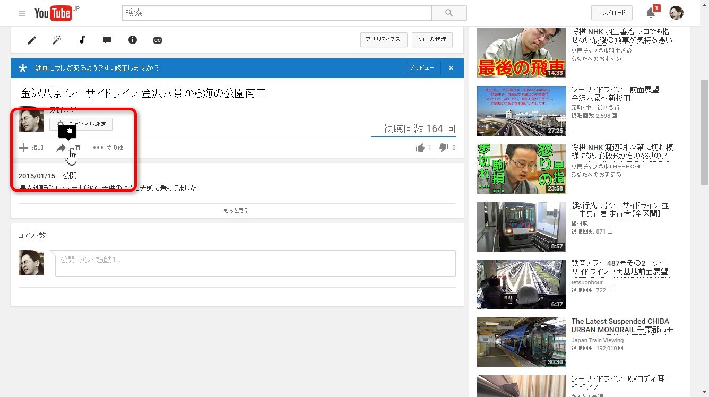Click the Share arrow button

[69, 148]
